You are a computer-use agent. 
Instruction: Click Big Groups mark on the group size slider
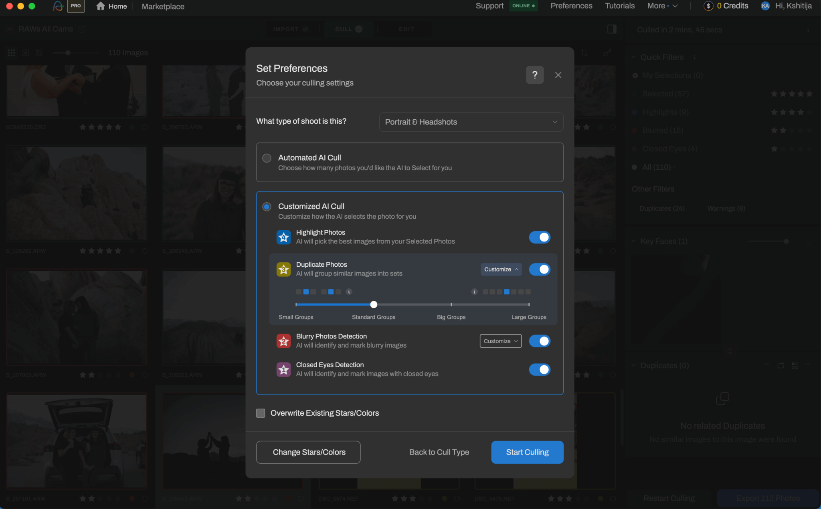click(x=451, y=304)
